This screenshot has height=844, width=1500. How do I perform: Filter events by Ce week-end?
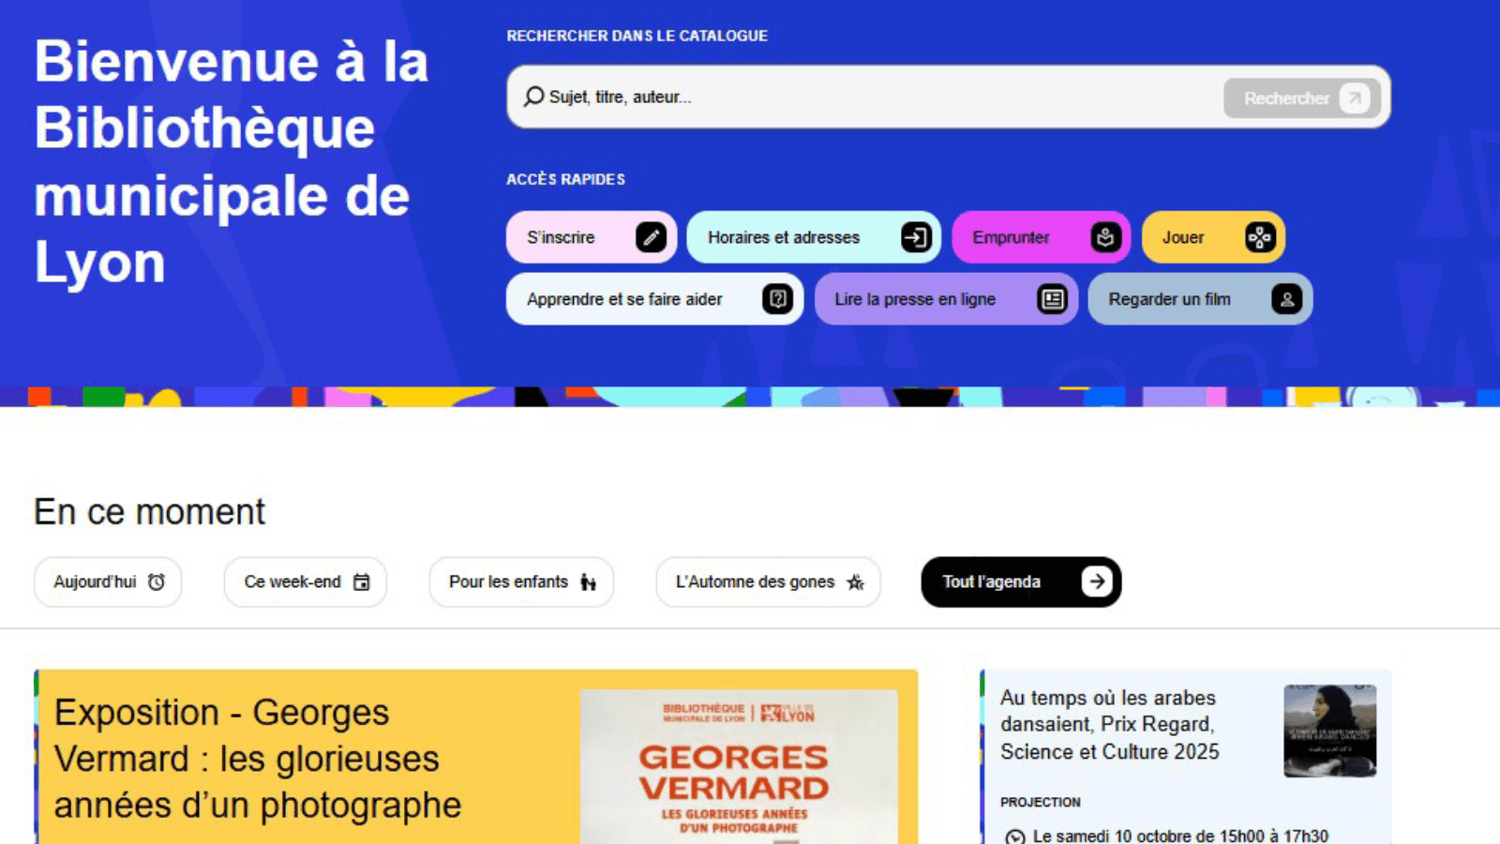306,581
